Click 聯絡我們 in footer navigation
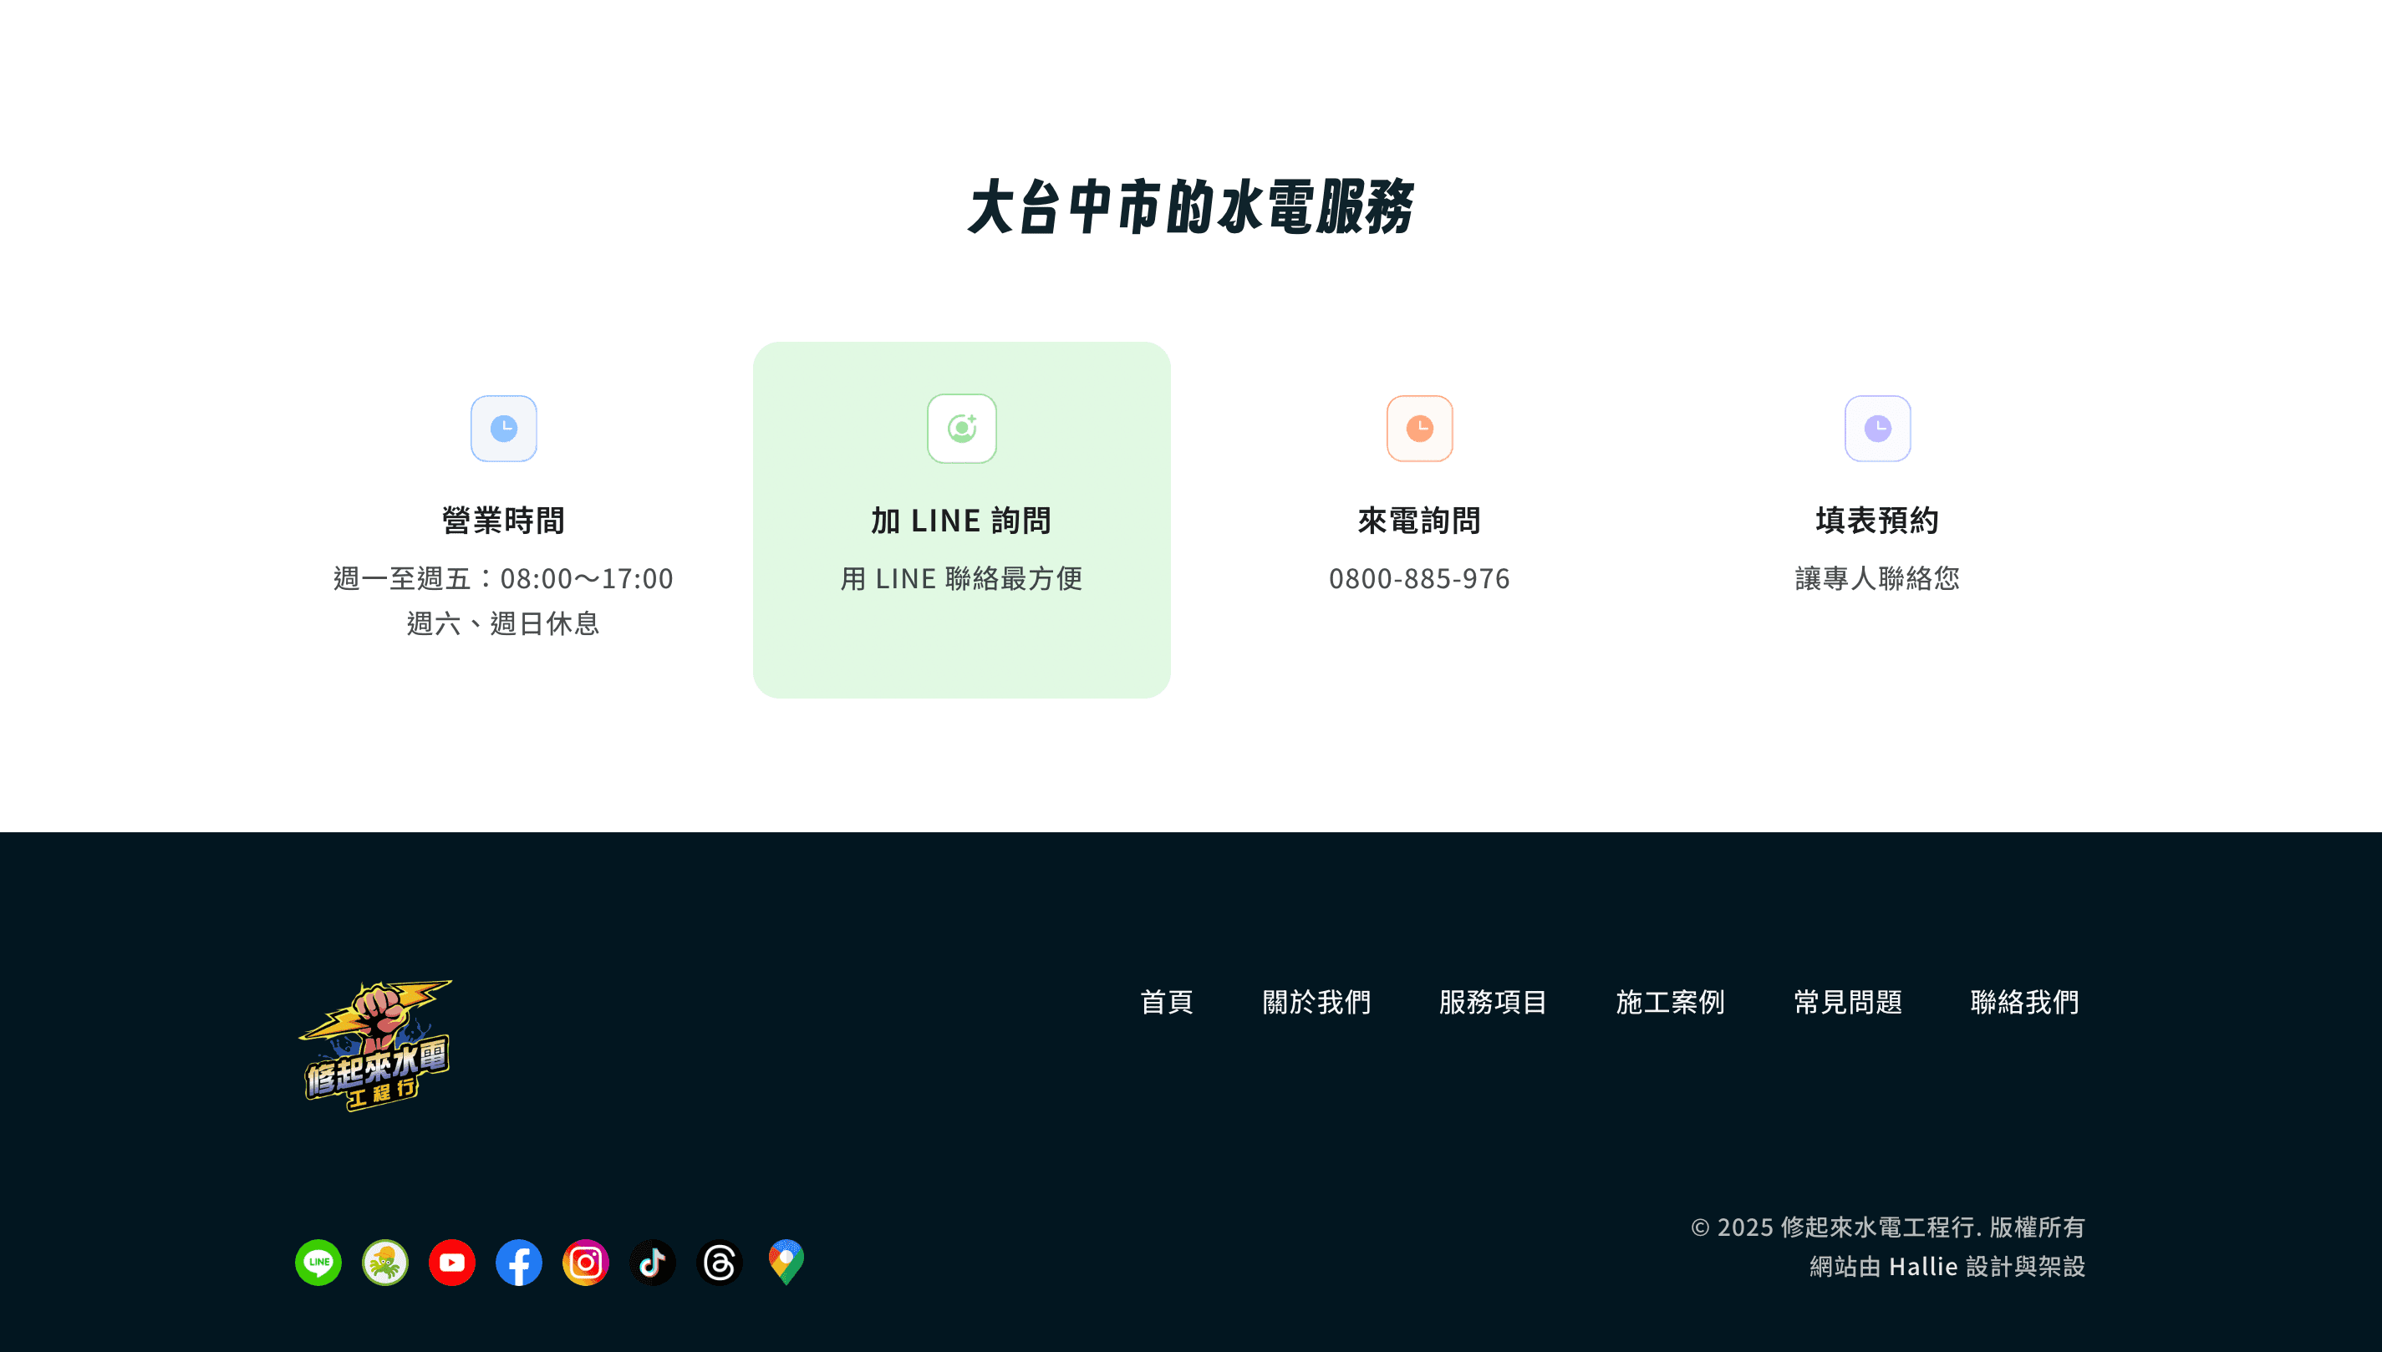The width and height of the screenshot is (2382, 1352). [x=2024, y=1002]
